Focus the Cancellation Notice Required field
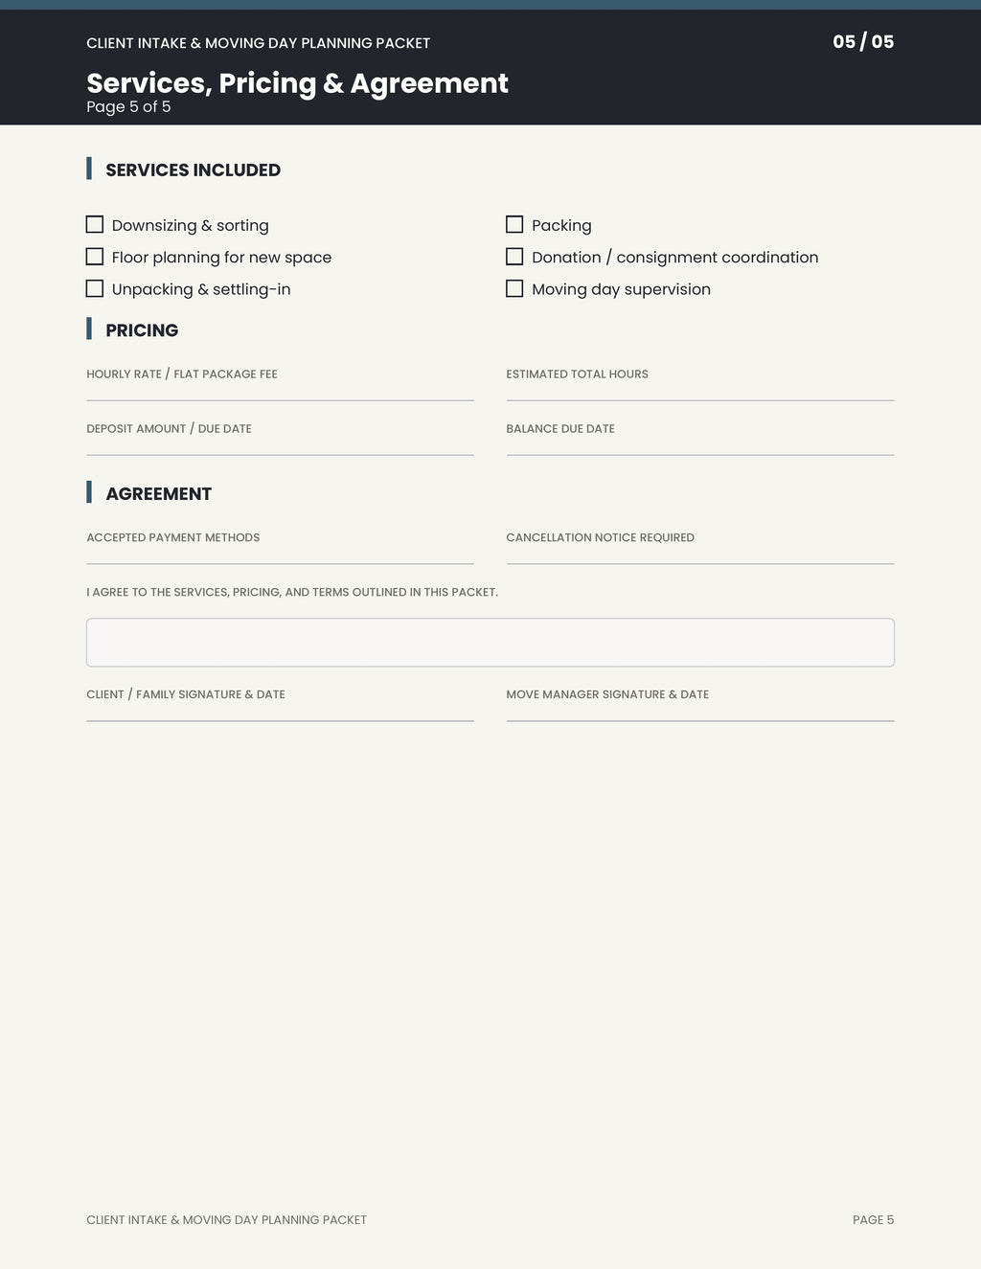Viewport: 981px width, 1269px height. tap(700, 555)
